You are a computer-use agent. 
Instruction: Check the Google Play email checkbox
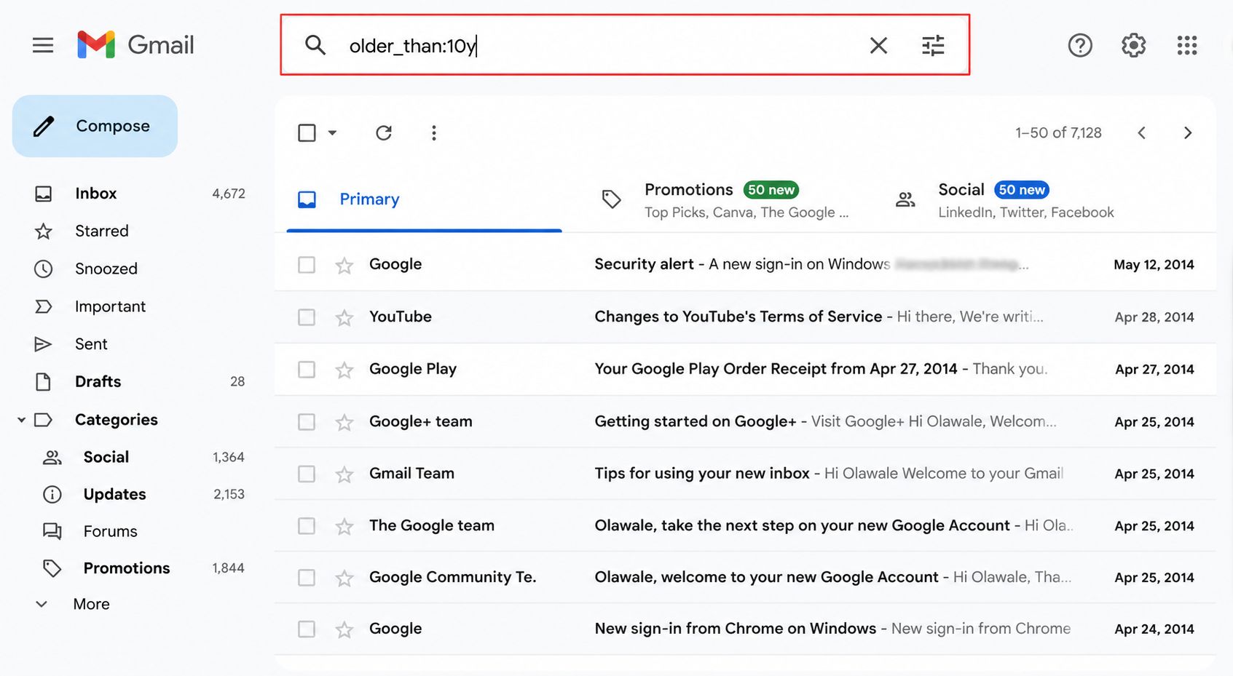pyautogui.click(x=307, y=370)
